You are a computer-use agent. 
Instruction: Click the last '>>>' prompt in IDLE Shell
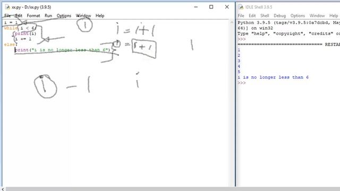pyautogui.click(x=242, y=83)
